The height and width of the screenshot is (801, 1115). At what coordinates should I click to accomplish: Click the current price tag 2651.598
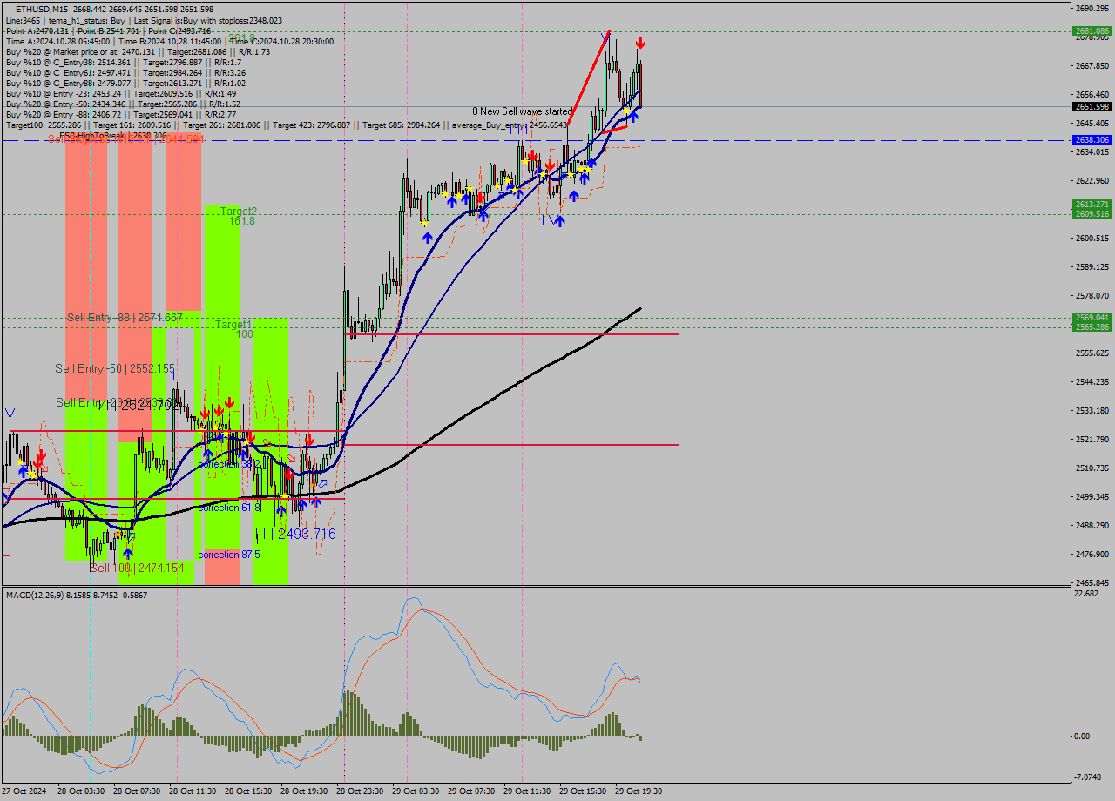tap(1091, 106)
